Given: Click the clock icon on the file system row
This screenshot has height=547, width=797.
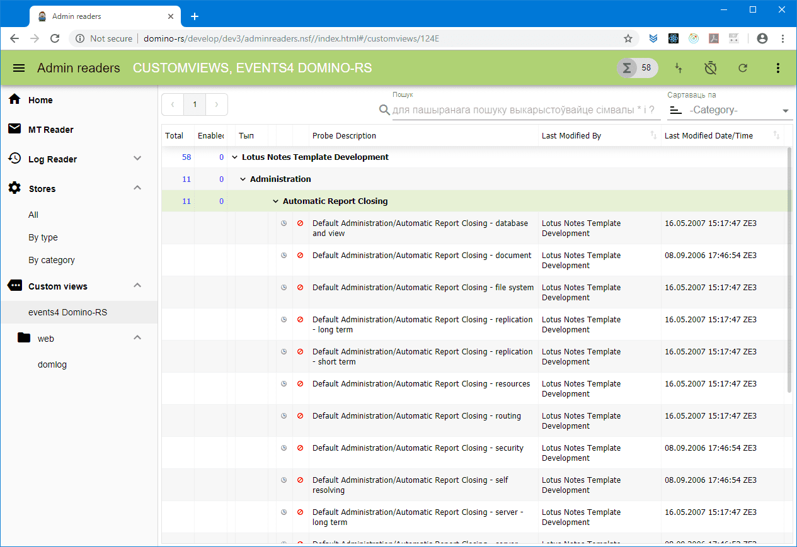Looking at the screenshot, I should tap(284, 288).
